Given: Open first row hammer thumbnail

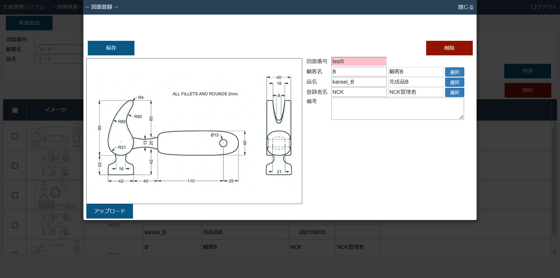Looking at the screenshot, I should (55, 136).
